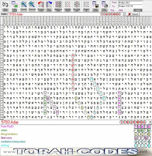Screen dimensions: 152x156
Task: Select the 'From Ra-El' legend entry
Action: coord(7,126)
